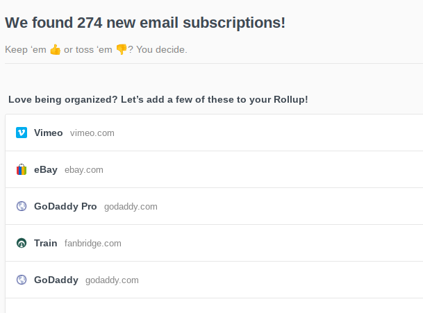Click the '274 new email subscriptions' heading

pos(145,22)
